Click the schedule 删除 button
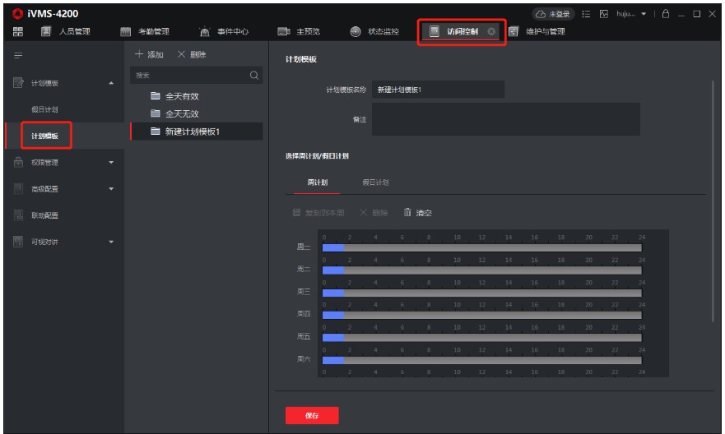Screen dimensions: 725x434 pos(374,212)
